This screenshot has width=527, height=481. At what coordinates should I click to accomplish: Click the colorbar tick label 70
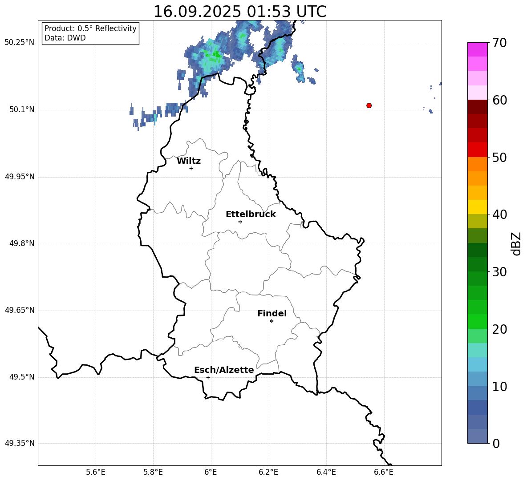(499, 43)
